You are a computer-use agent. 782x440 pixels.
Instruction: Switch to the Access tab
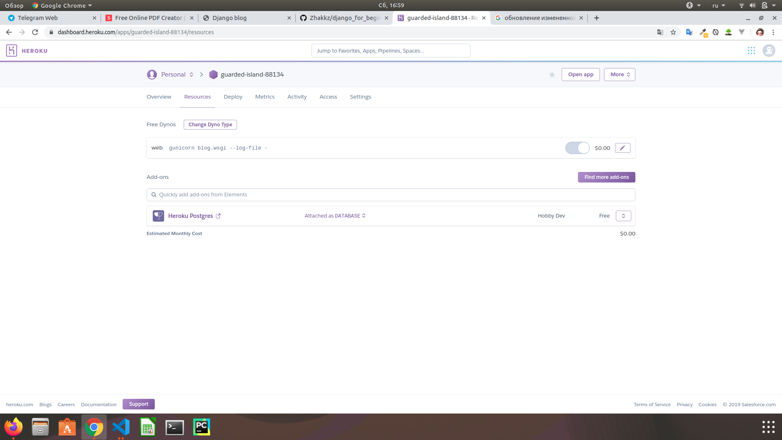(x=328, y=97)
